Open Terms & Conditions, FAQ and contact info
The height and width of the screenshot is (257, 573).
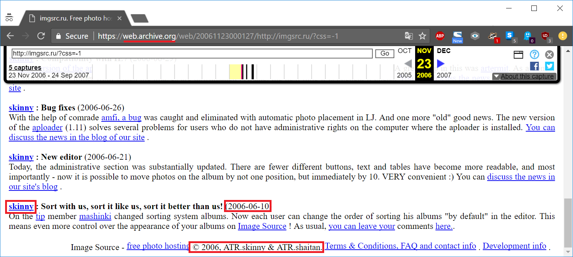tap(401, 246)
